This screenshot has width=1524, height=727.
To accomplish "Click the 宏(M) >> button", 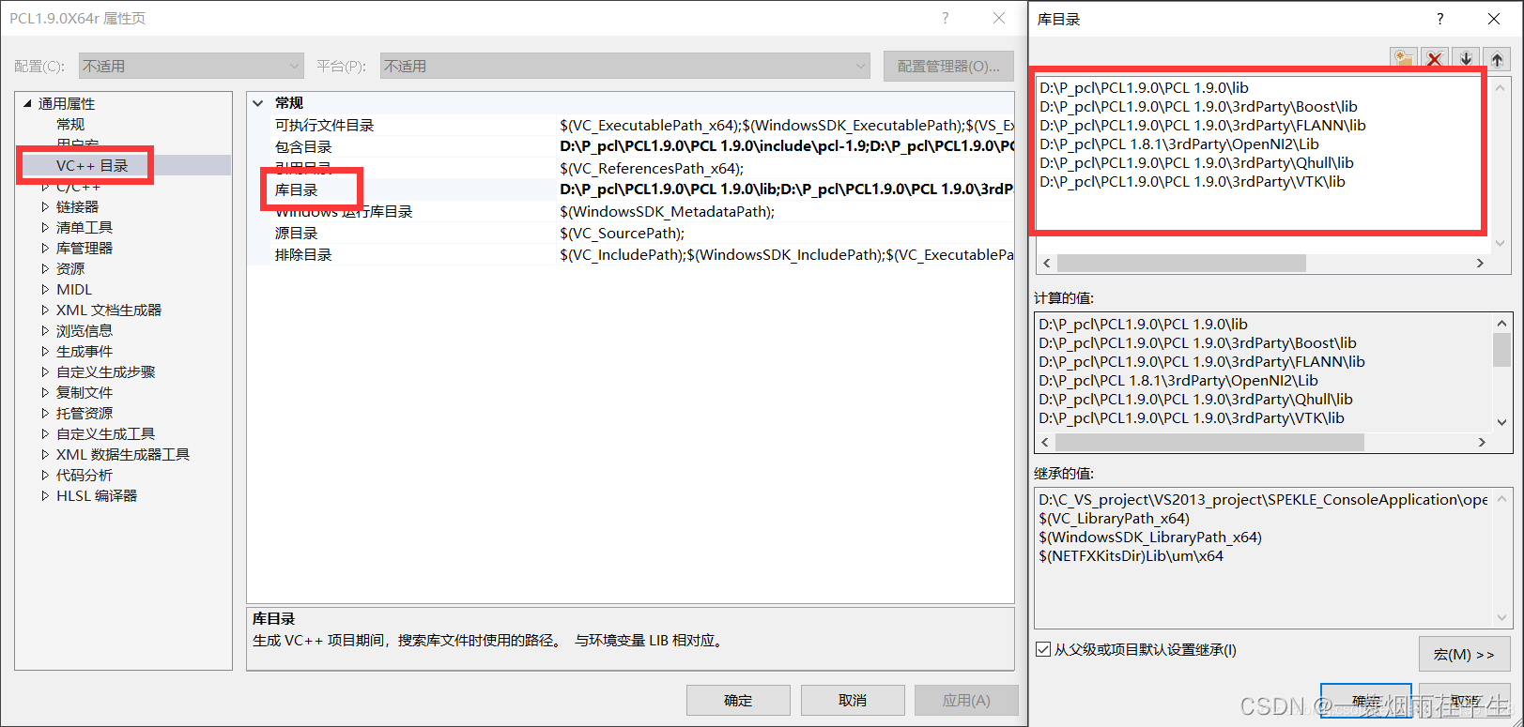I will [1464, 654].
